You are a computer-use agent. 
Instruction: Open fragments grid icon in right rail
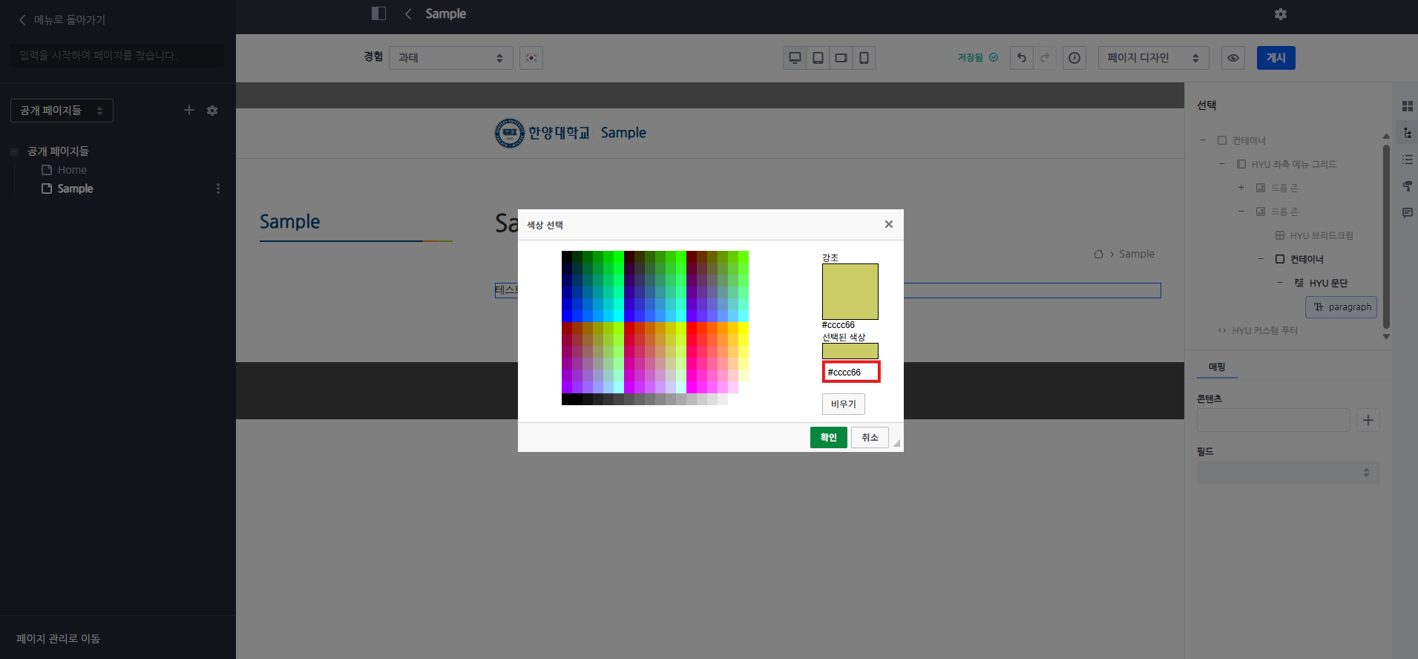click(1407, 106)
